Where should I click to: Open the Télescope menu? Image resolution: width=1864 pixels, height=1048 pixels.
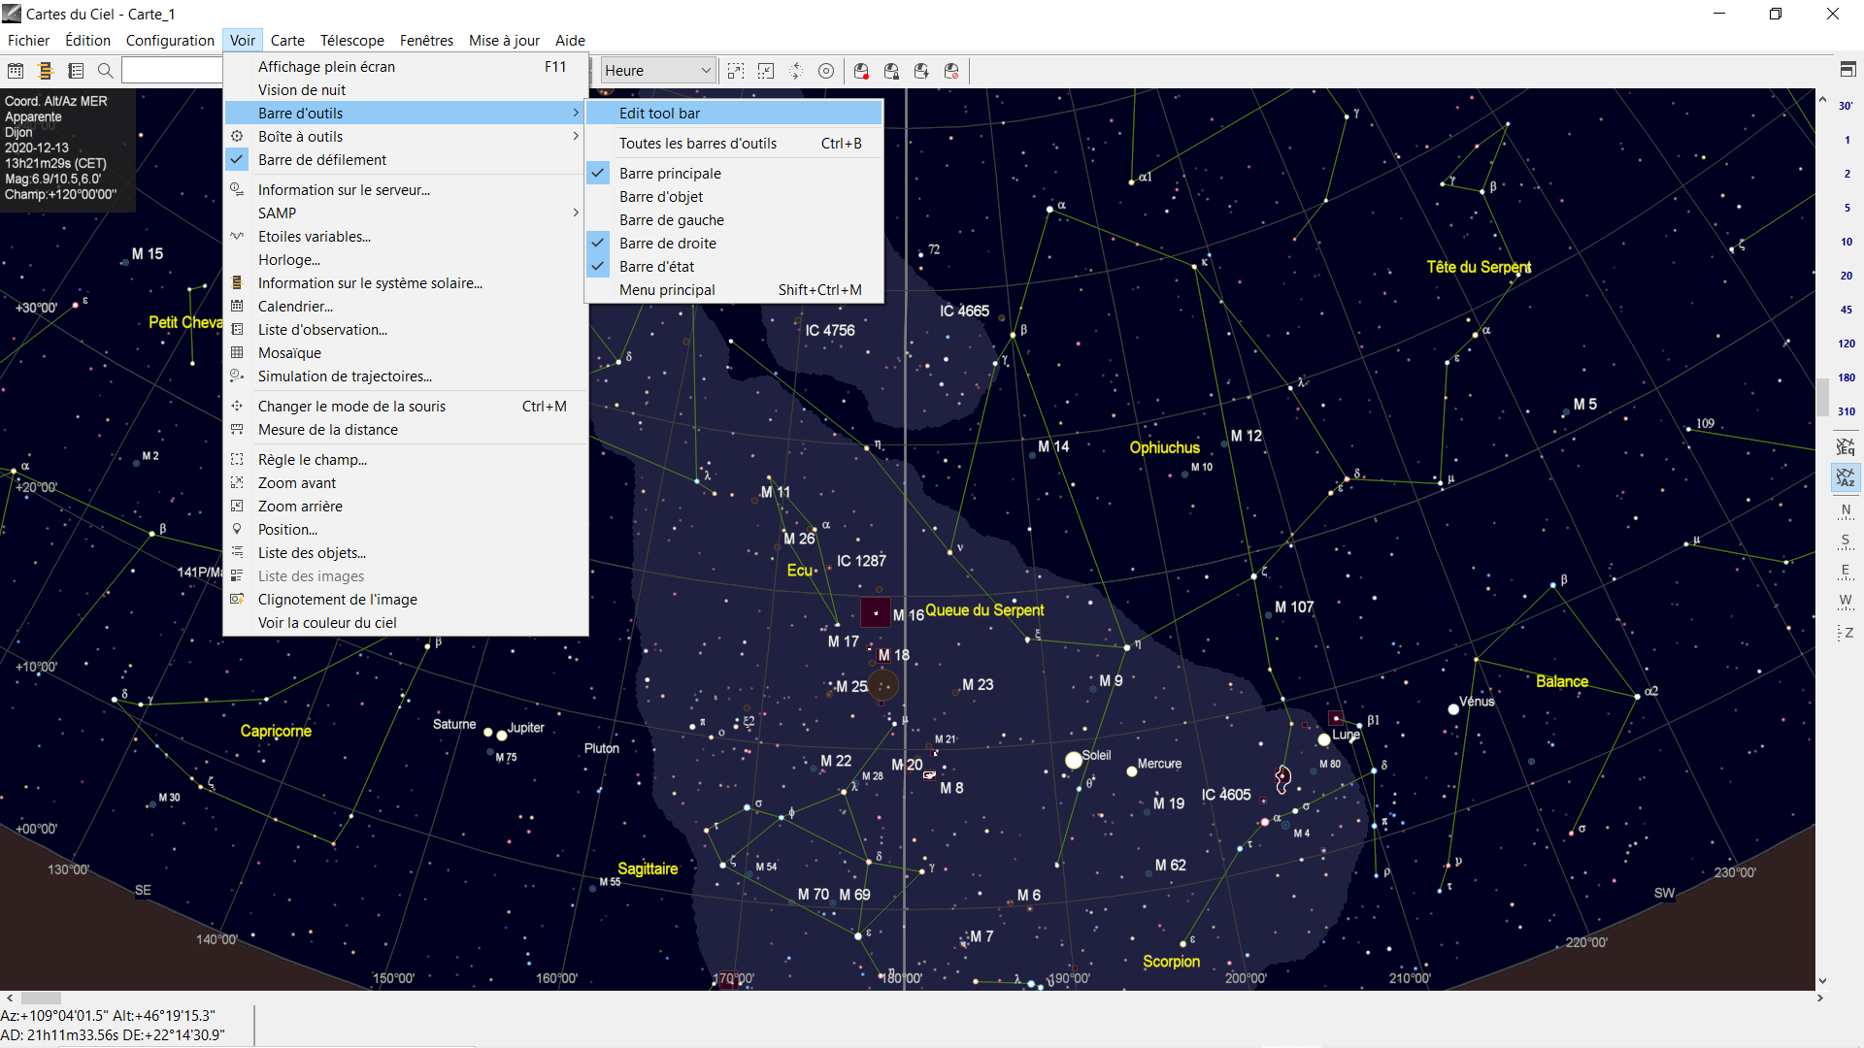click(x=351, y=41)
